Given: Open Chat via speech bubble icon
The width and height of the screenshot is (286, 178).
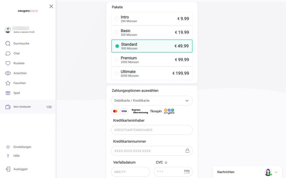Looking at the screenshot, I should click(x=8, y=53).
